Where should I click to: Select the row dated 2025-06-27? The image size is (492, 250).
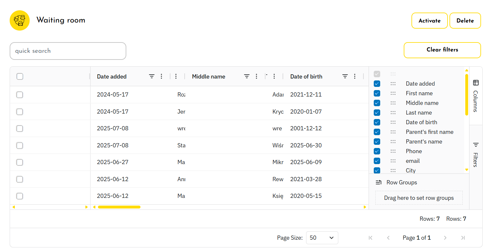coord(20,162)
